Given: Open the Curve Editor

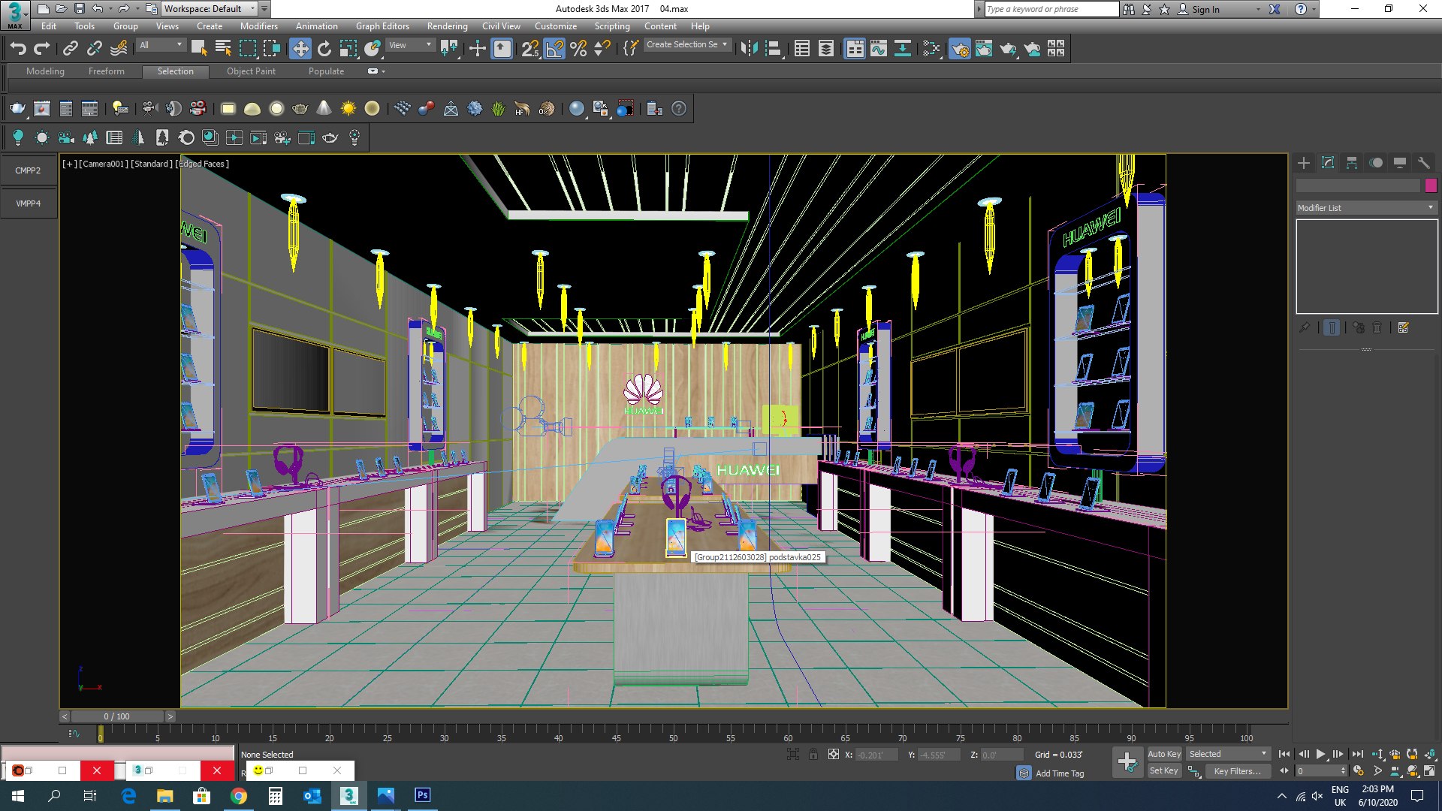Looking at the screenshot, I should click(x=879, y=49).
